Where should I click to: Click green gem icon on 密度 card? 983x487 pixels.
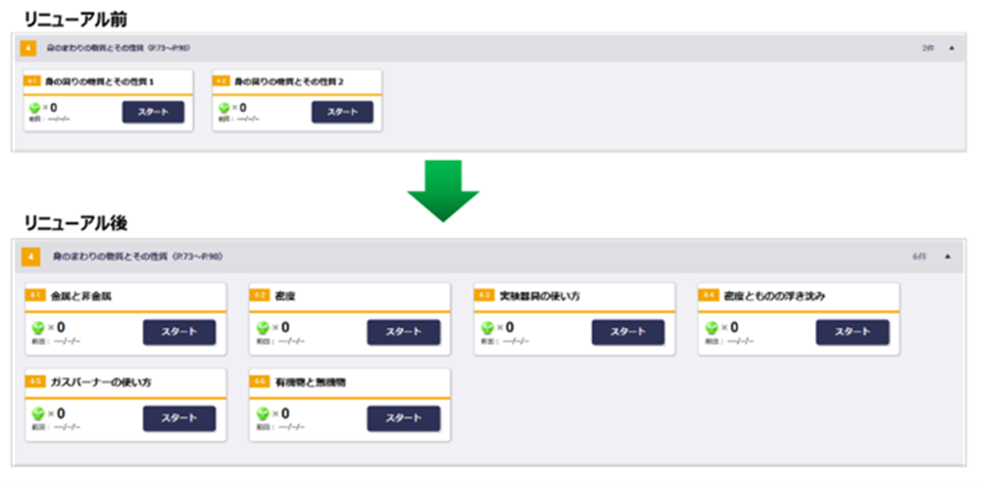pos(262,328)
